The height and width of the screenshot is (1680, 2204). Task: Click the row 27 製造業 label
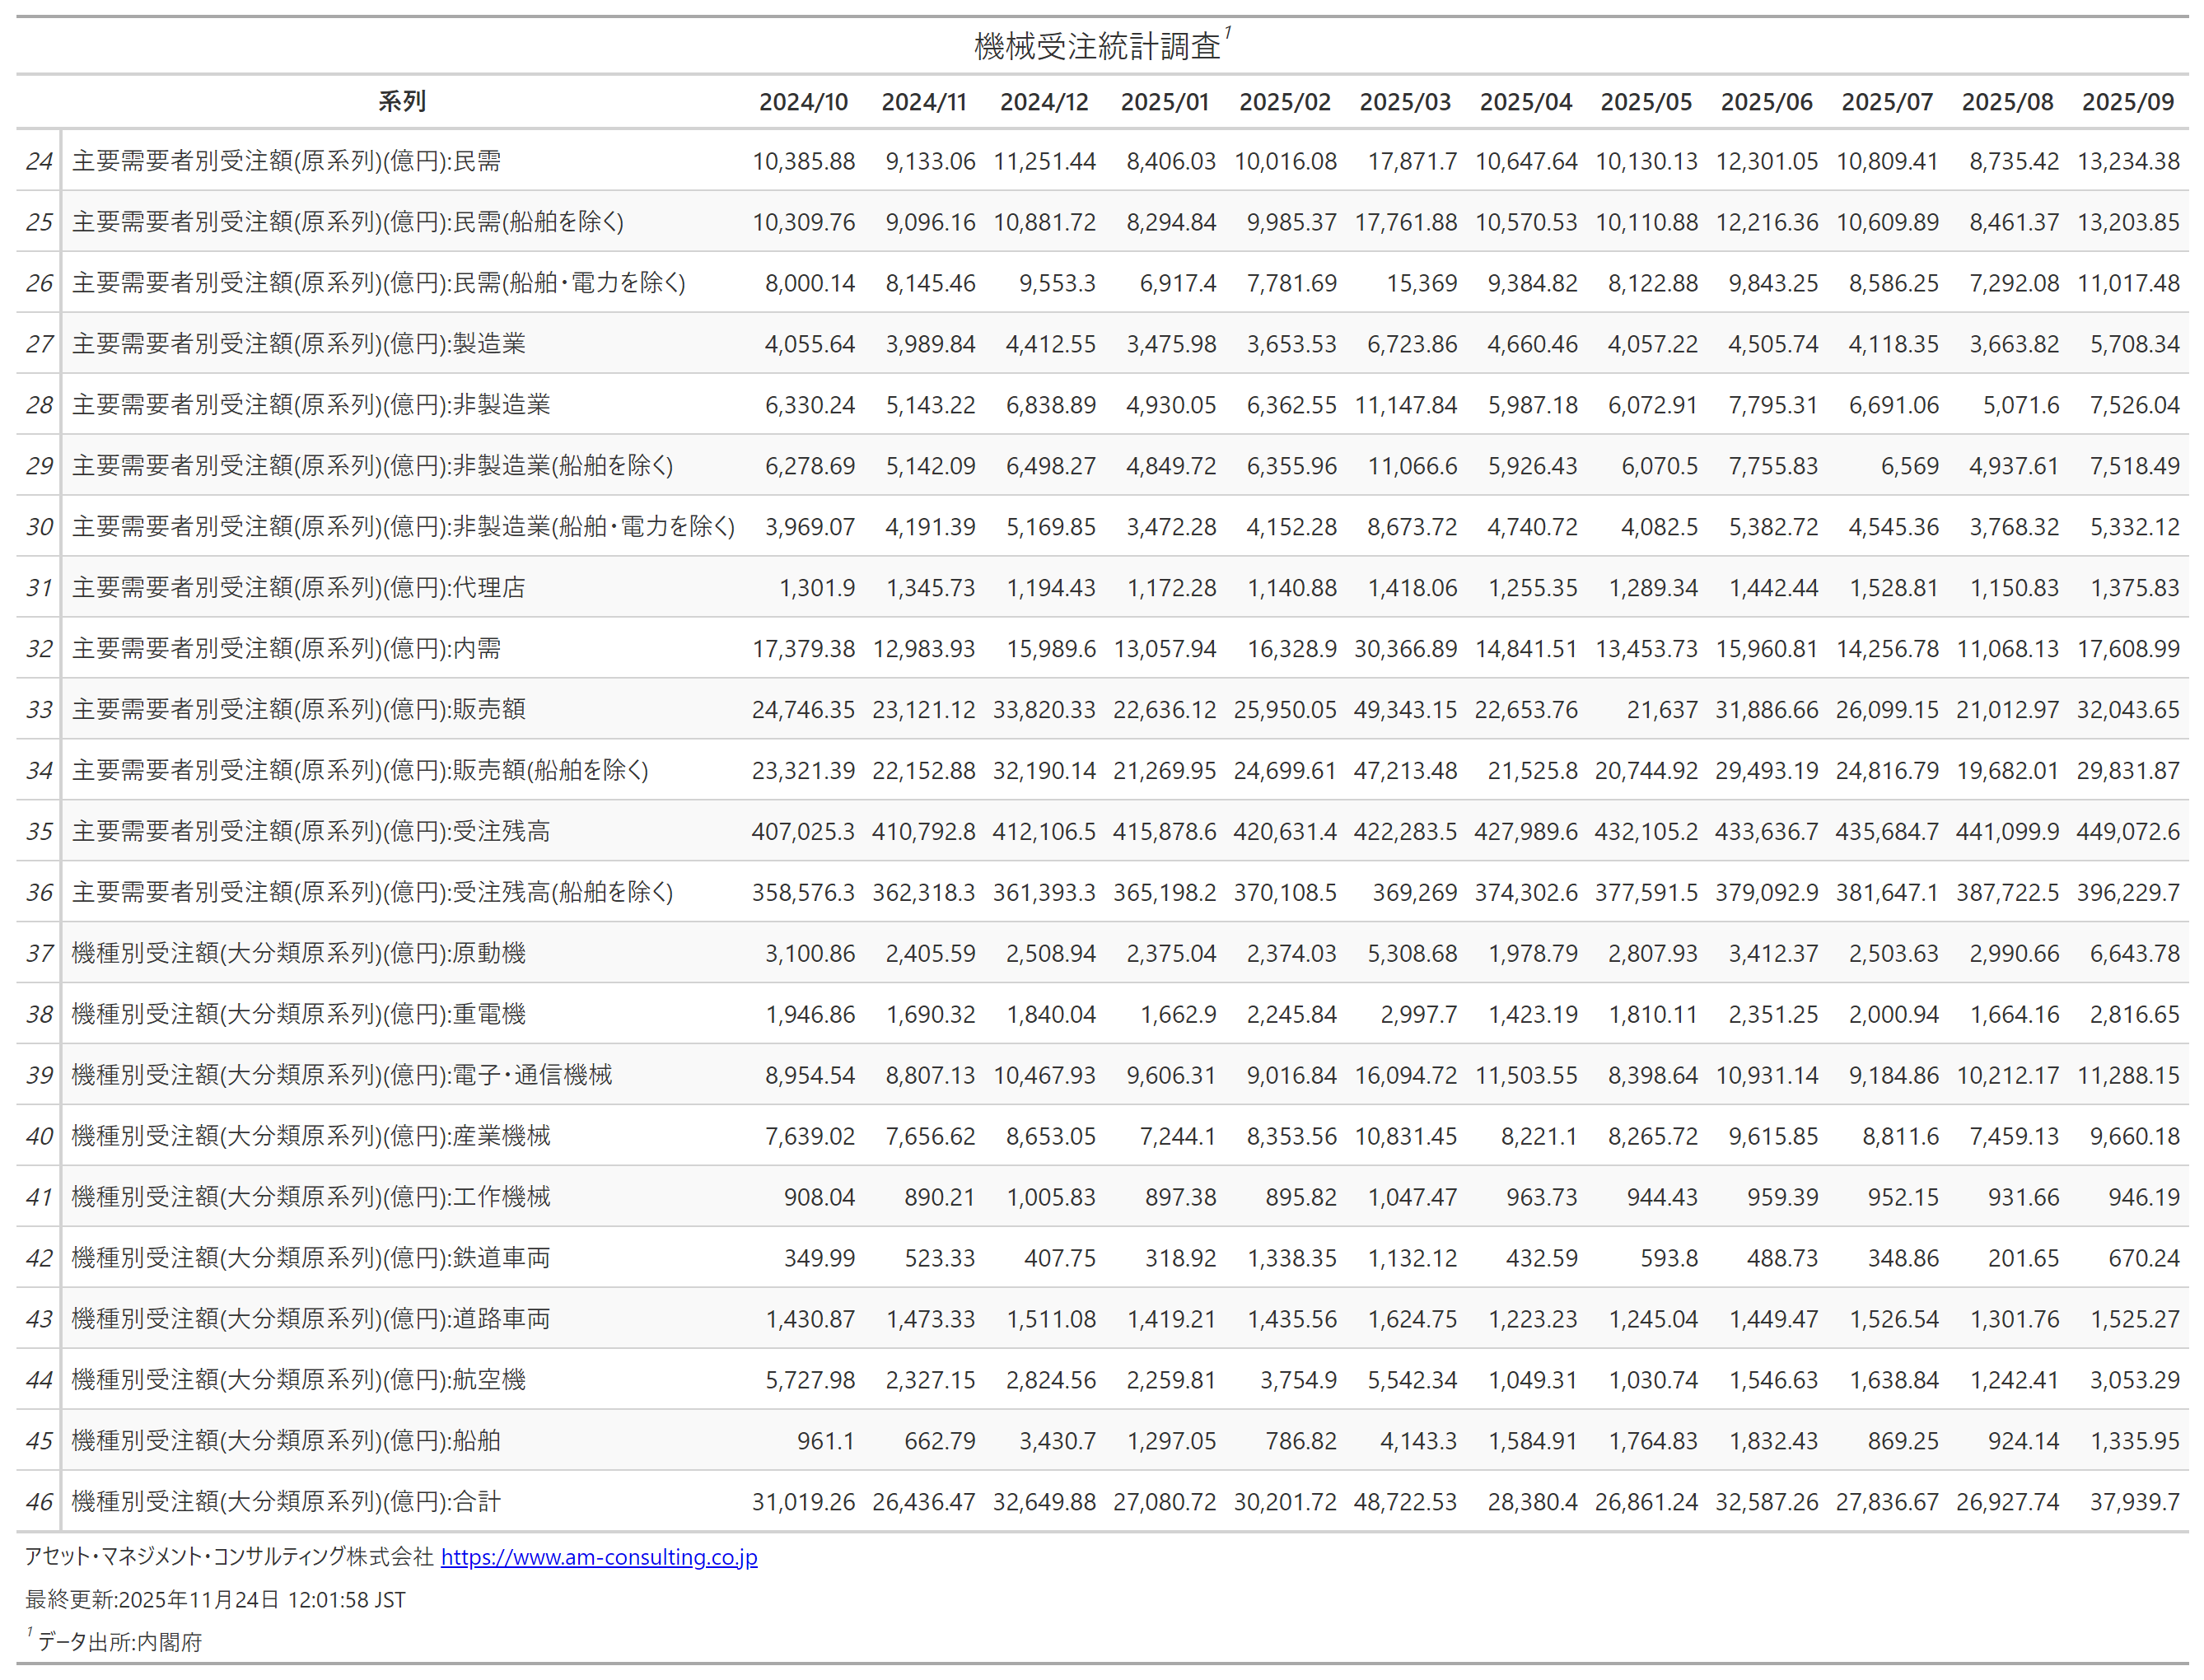pyautogui.click(x=298, y=344)
